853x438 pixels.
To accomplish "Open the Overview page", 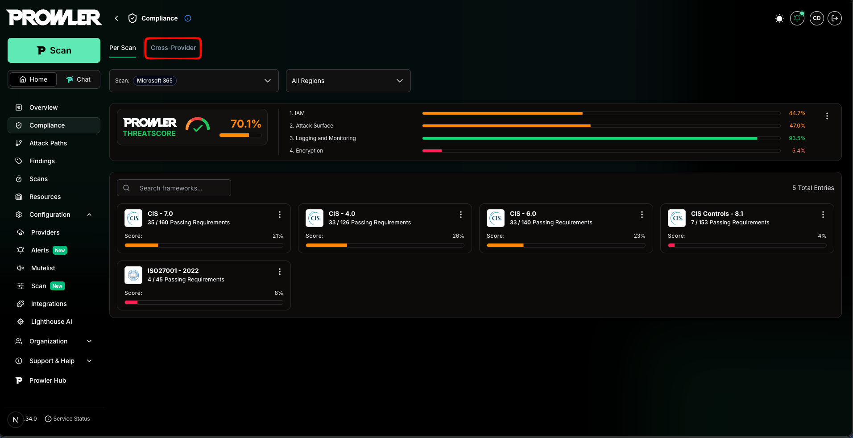I will coord(54,107).
